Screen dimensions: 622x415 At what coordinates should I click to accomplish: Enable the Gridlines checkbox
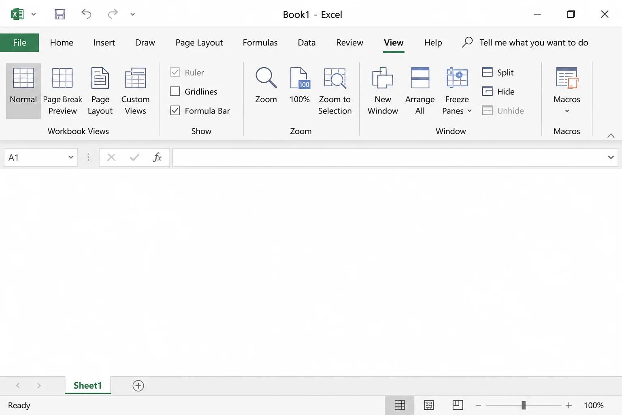[x=175, y=92]
